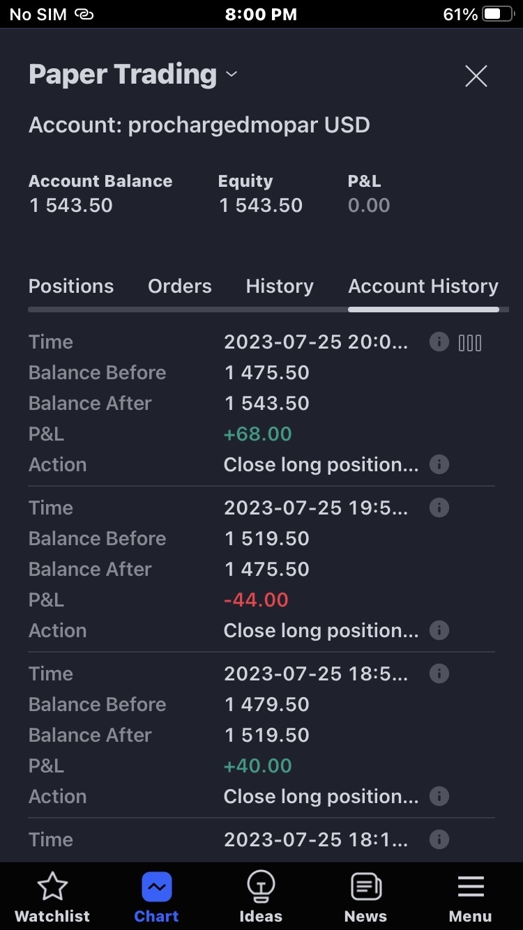This screenshot has width=523, height=930.
Task: Click info icon on +40.00 Action row
Action: (x=439, y=796)
